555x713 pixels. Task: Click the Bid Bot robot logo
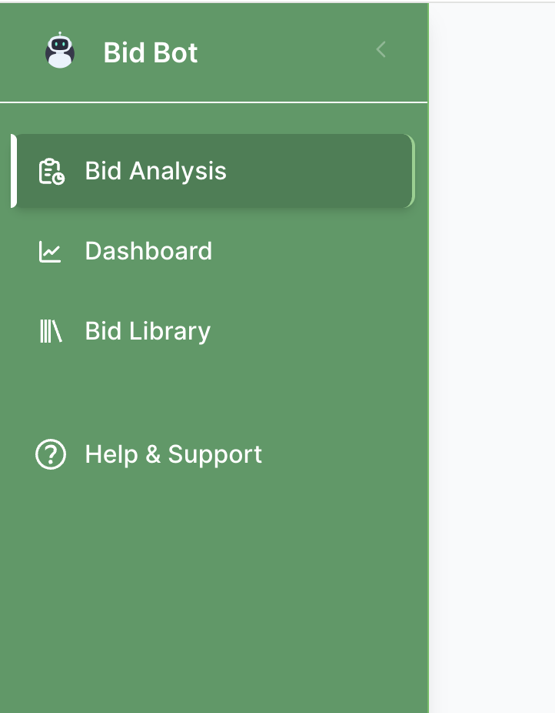tap(60, 52)
